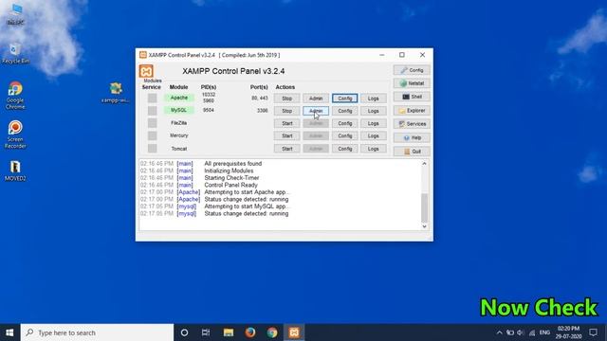Launch Chrome from the taskbar
This screenshot has height=341, width=607.
click(x=272, y=332)
